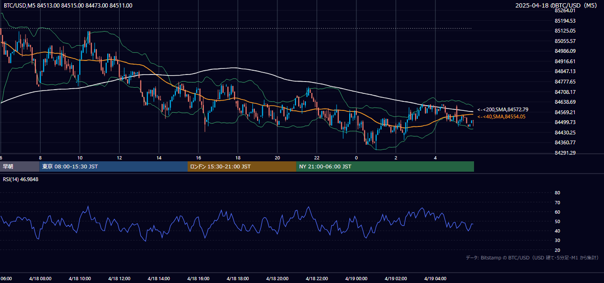The width and height of the screenshot is (604, 283).
Task: Click price axis value 84569.21
Action: 565,112
